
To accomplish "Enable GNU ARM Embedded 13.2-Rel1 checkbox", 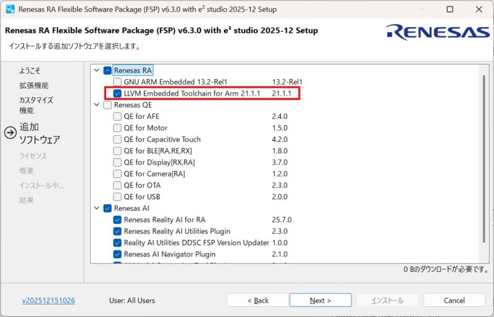I will click(x=117, y=82).
